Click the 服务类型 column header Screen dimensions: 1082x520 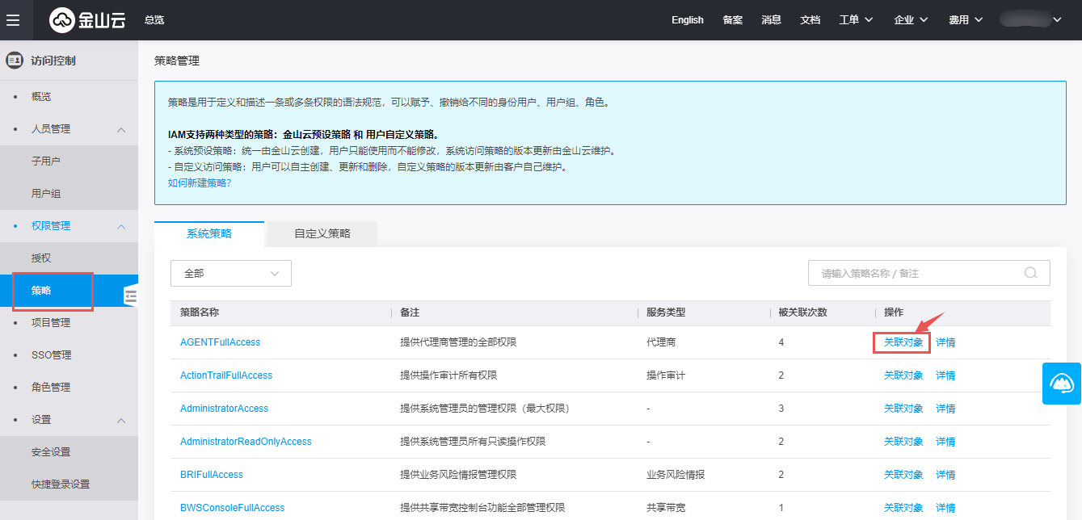[666, 312]
